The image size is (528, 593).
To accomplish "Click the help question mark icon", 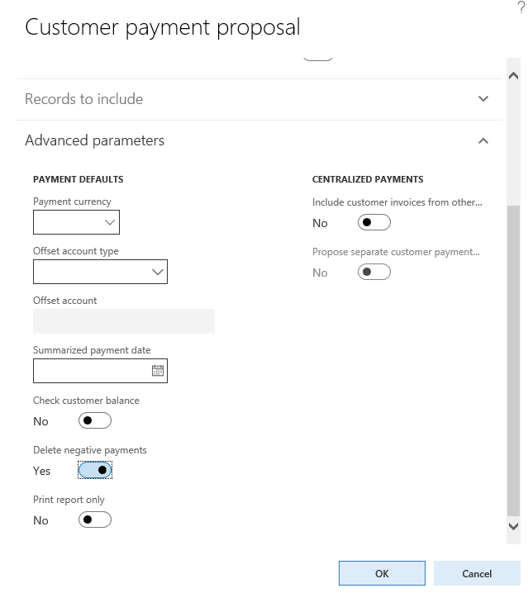I will (x=521, y=6).
